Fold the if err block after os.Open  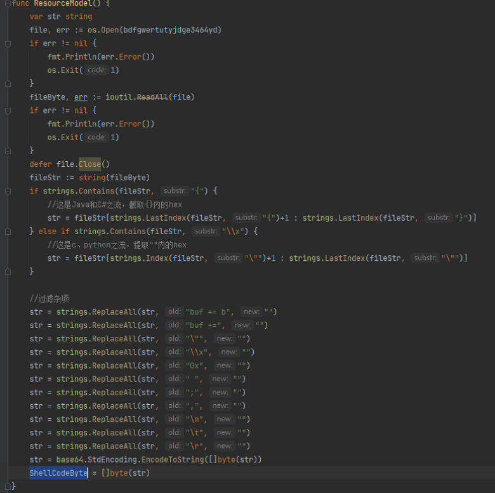coord(8,44)
